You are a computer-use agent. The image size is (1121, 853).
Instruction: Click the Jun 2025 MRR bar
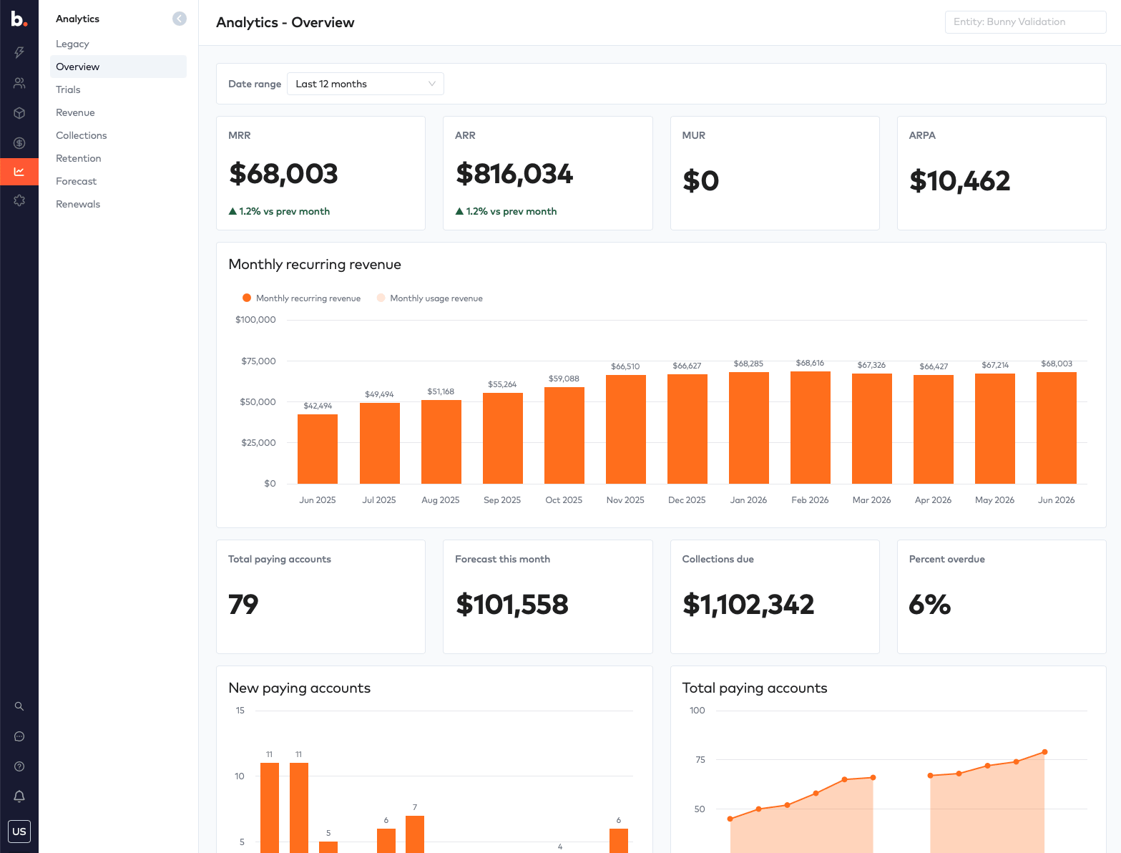coord(318,449)
